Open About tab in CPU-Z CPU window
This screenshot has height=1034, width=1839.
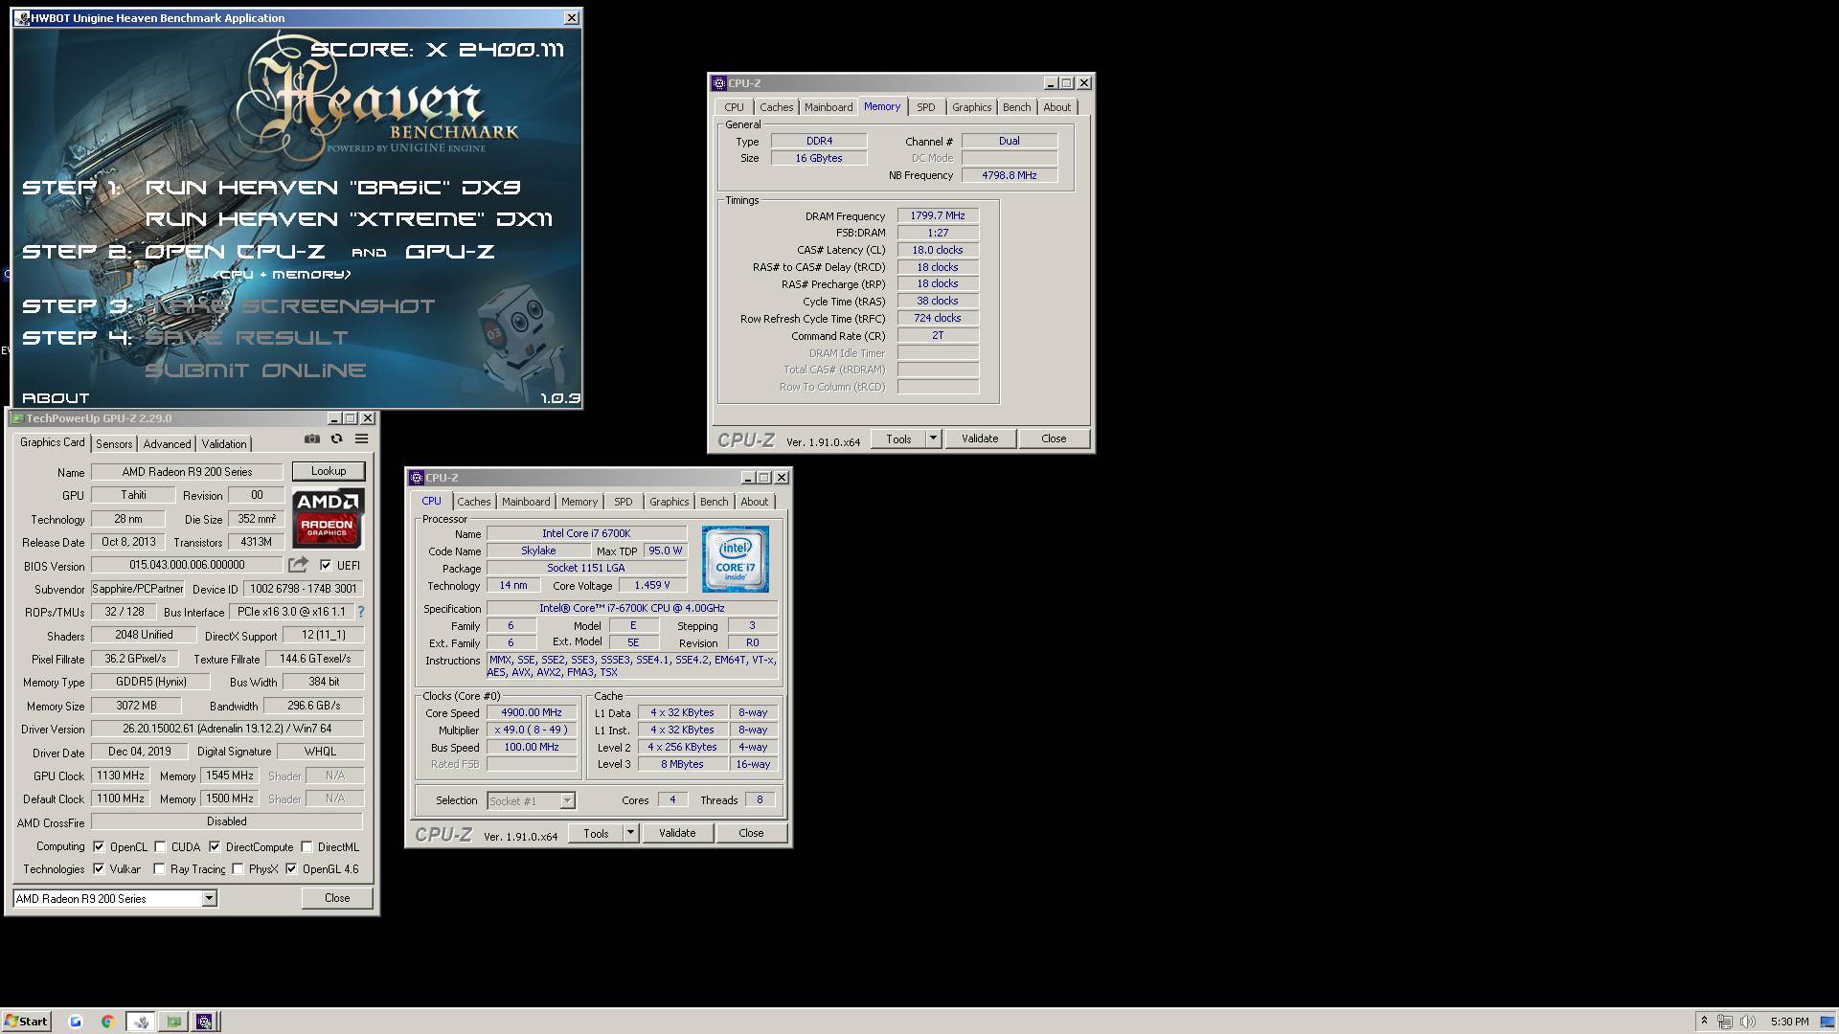click(x=754, y=502)
